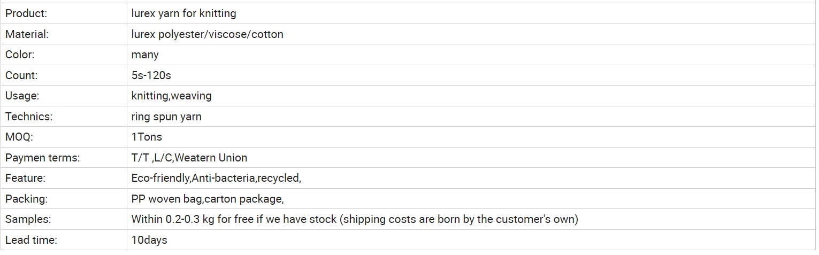Click the 'knitting,weaving' usage value
Screen dimensions: 819x255
(171, 96)
